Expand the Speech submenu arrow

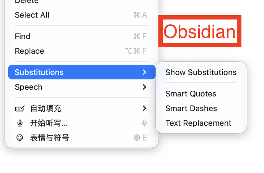click(144, 87)
